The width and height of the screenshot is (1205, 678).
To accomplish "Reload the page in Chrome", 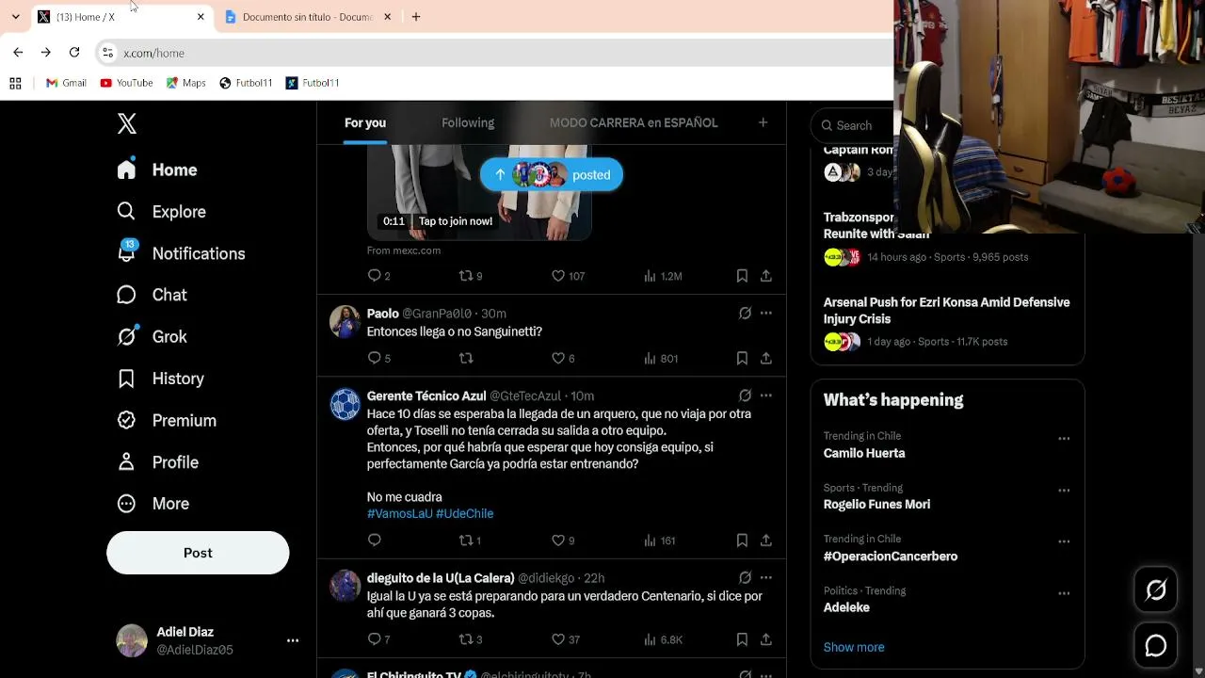I will click(x=74, y=53).
